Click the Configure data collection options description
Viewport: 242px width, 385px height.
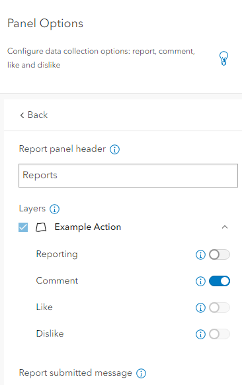(x=101, y=58)
